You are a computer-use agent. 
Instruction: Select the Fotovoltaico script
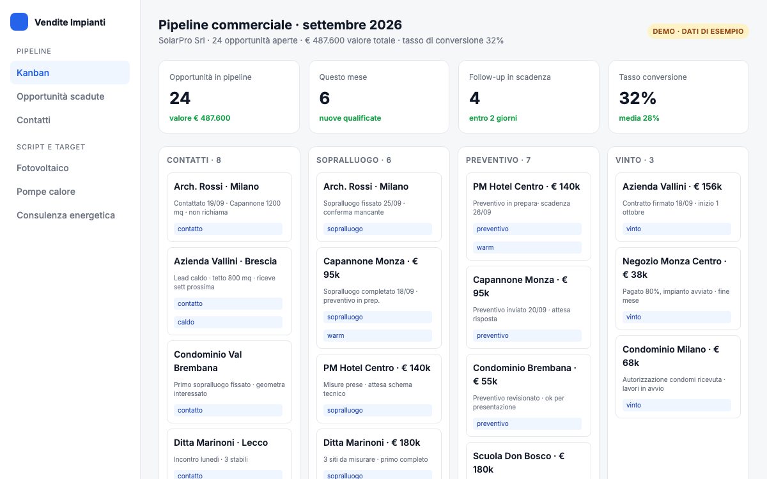[70, 168]
